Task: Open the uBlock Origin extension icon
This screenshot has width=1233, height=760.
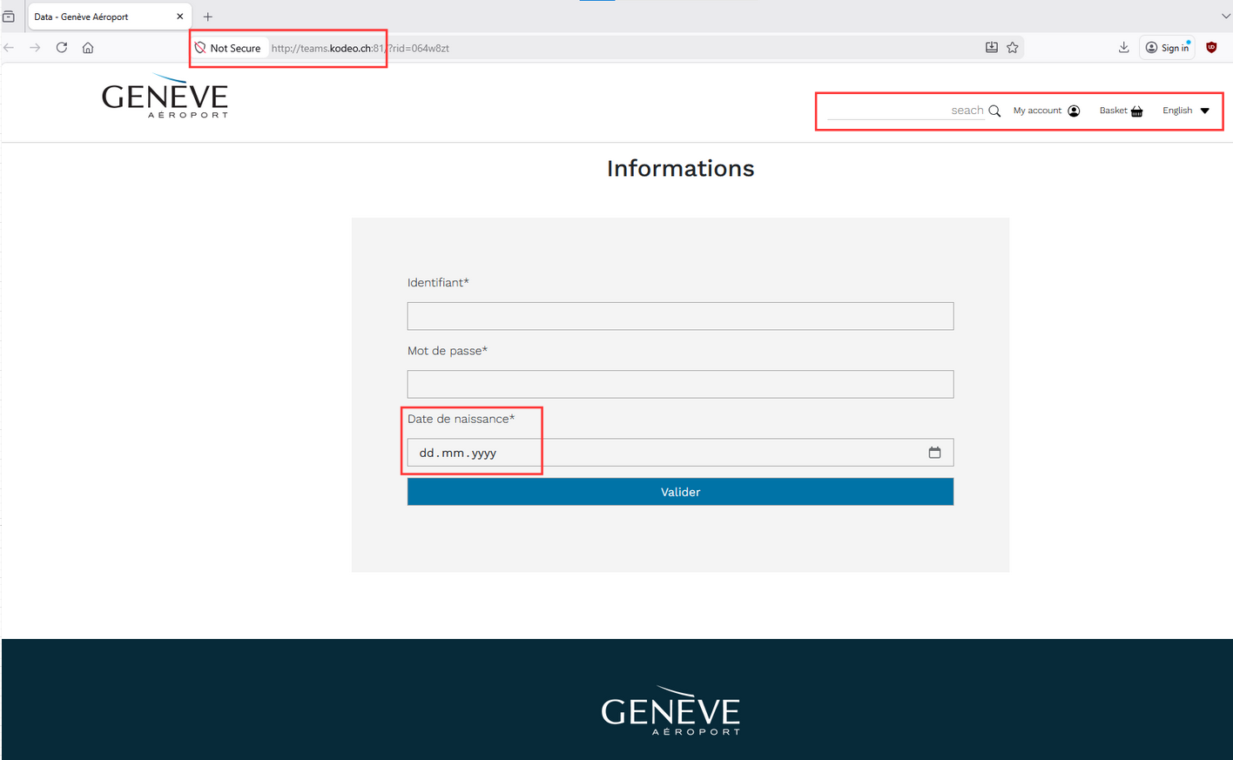Action: pos(1211,48)
